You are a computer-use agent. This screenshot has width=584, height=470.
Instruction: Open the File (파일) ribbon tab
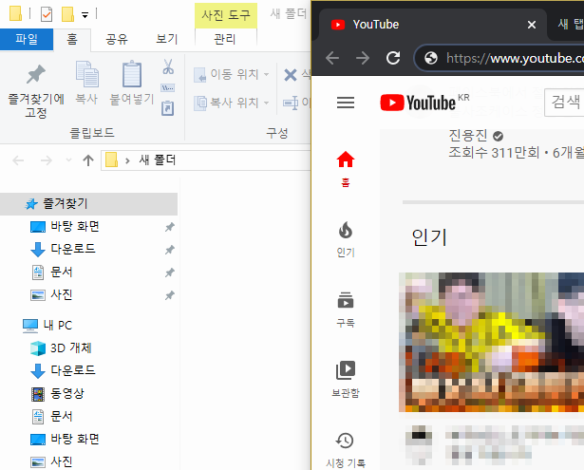pyautogui.click(x=27, y=39)
